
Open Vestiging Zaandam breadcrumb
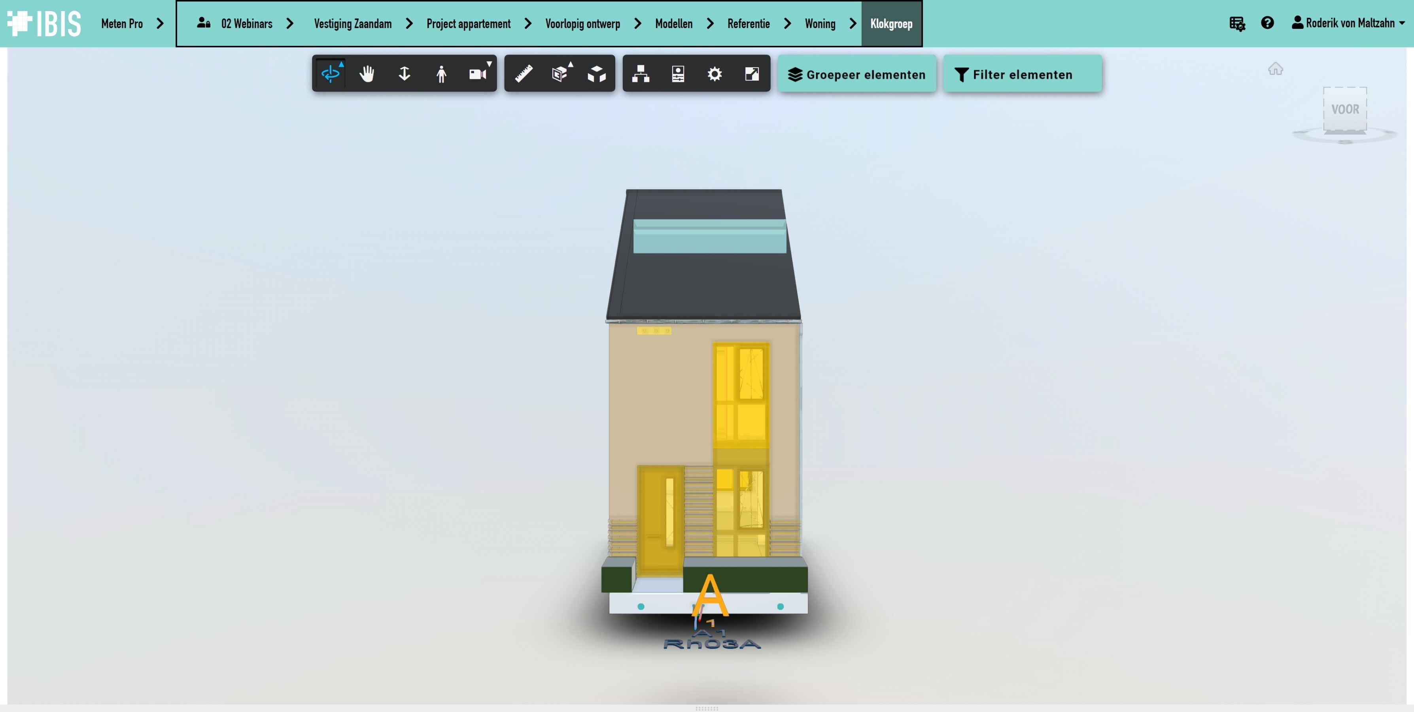click(352, 24)
